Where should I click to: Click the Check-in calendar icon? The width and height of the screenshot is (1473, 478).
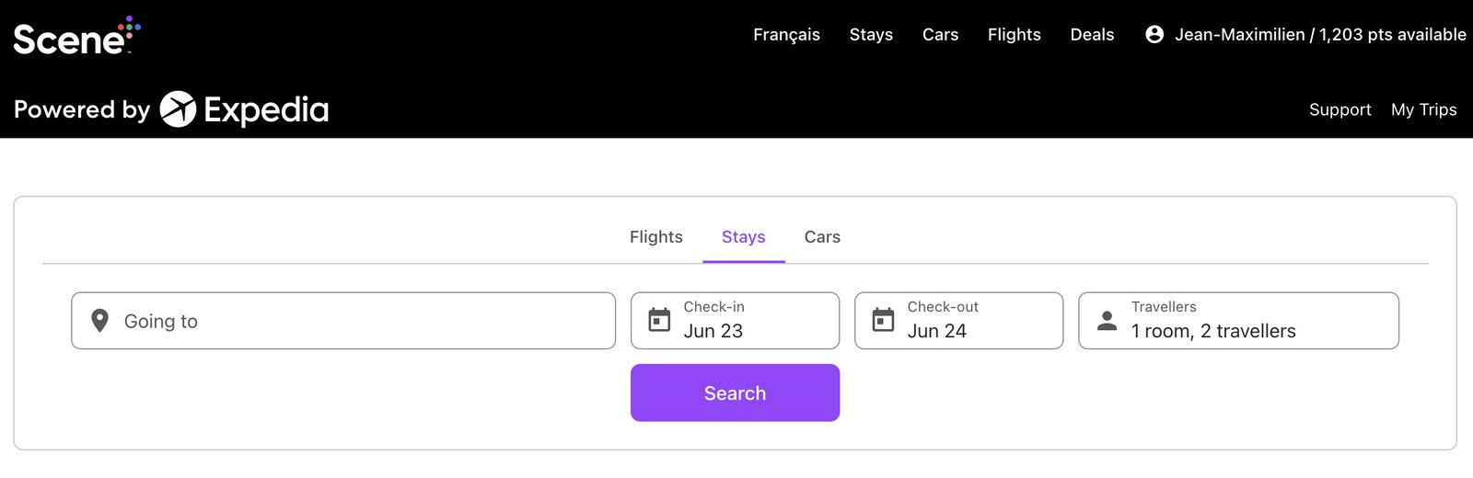659,320
